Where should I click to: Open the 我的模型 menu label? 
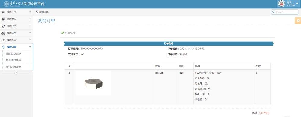click(x=11, y=26)
